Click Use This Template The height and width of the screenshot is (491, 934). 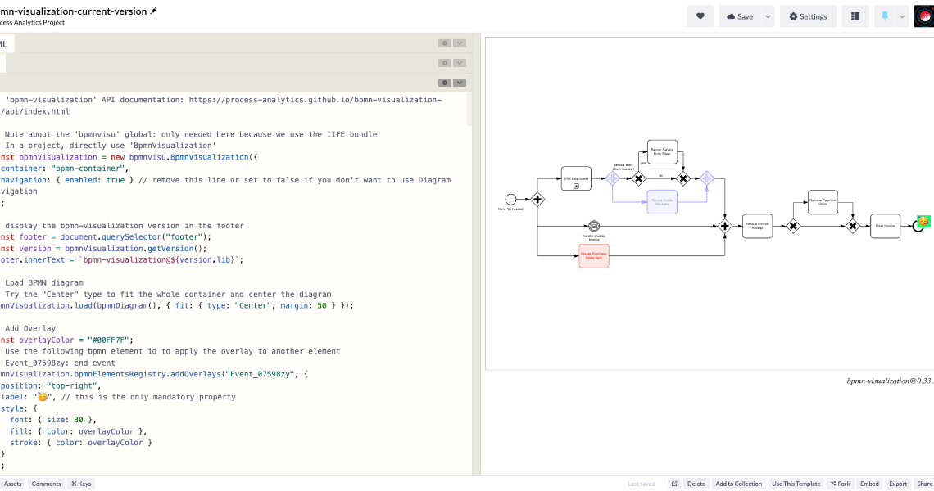(x=796, y=484)
